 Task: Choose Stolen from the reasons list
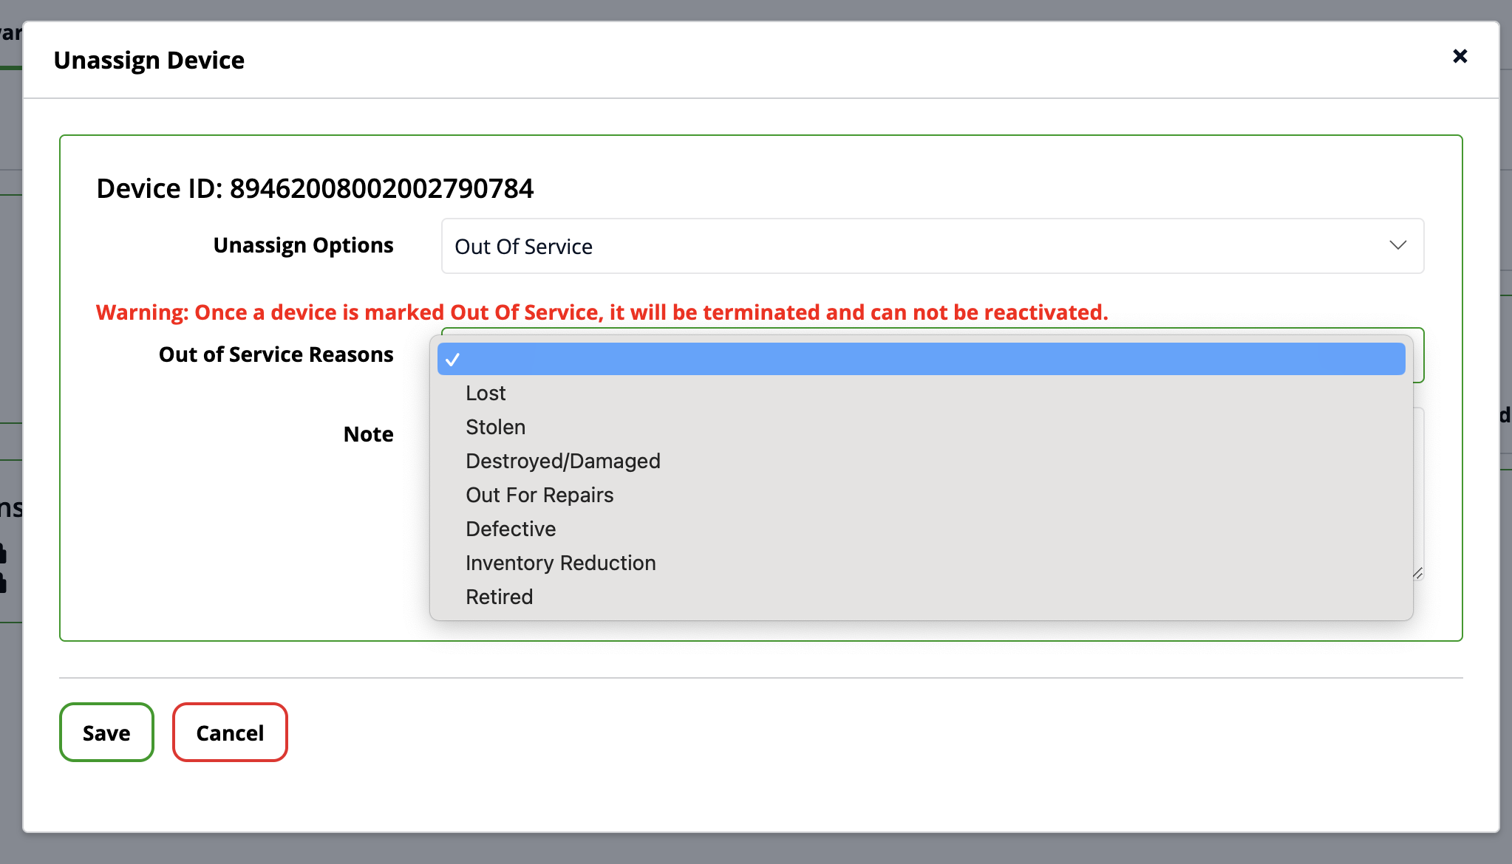coord(495,427)
